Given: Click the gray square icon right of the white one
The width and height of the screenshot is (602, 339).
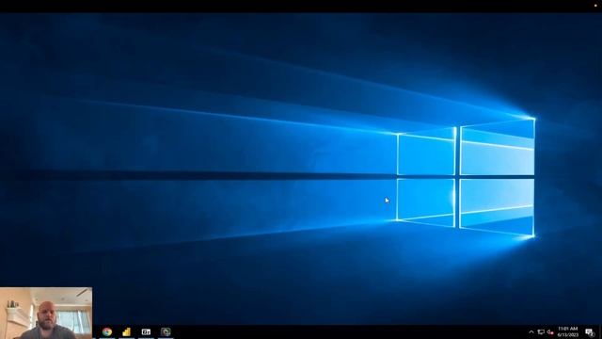Looking at the screenshot, I should tap(166, 331).
